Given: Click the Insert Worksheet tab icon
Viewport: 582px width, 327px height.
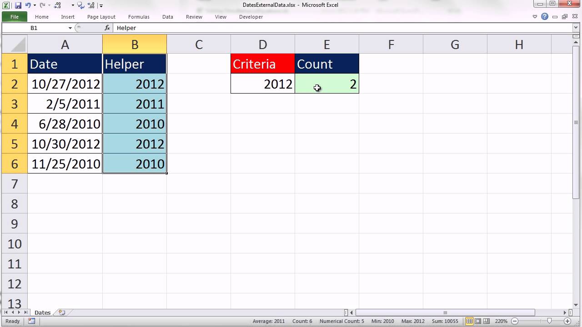Looking at the screenshot, I should (x=62, y=312).
